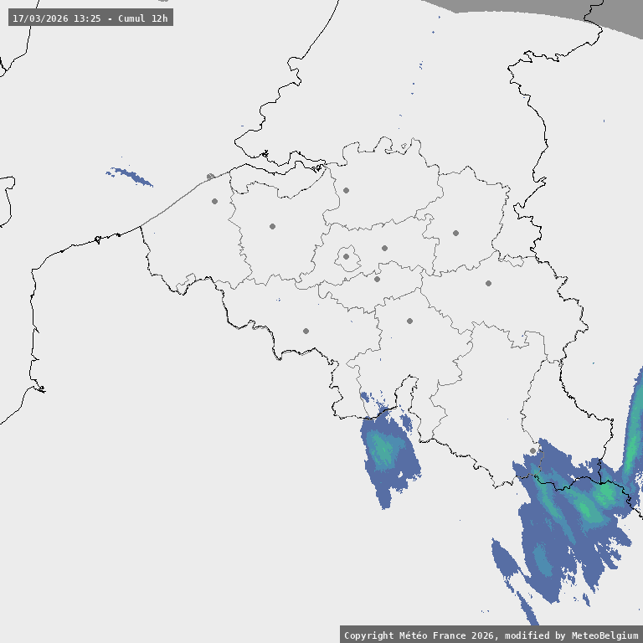This screenshot has height=643, width=643.
Task: Select the Namur city marker dot
Action: (x=409, y=321)
